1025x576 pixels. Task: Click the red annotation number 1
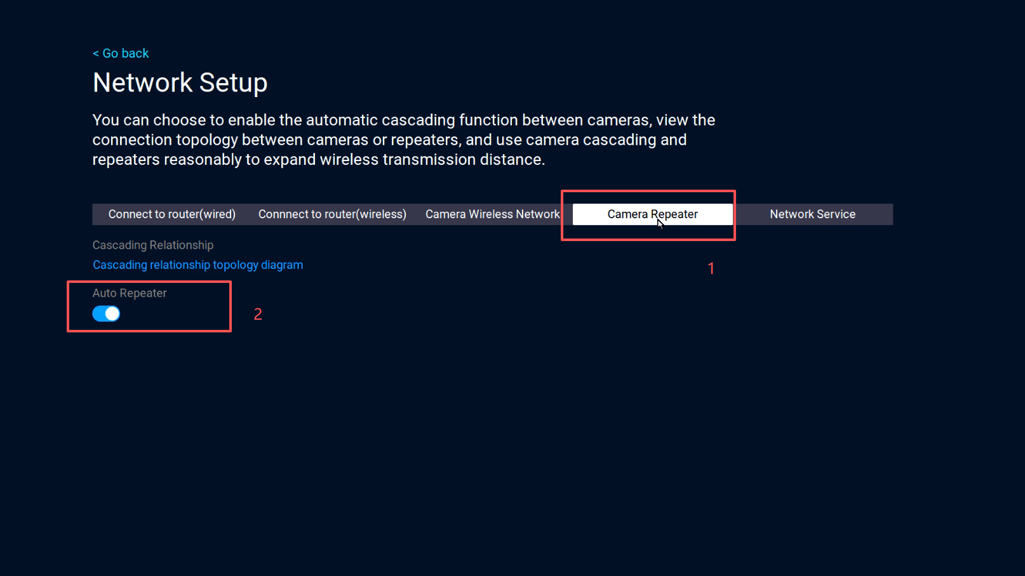711,268
